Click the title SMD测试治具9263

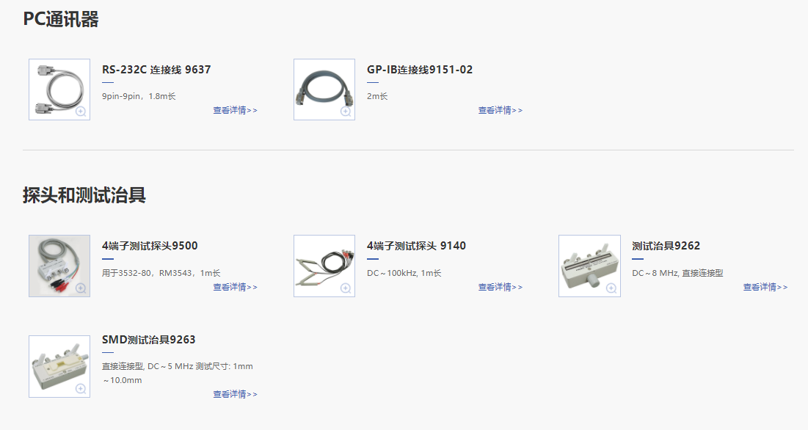(148, 339)
